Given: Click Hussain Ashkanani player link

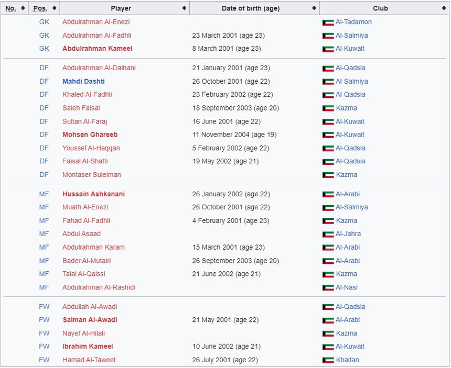Looking at the screenshot, I should [93, 194].
